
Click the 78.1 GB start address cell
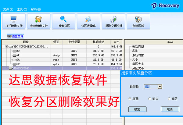[x=99, y=64]
